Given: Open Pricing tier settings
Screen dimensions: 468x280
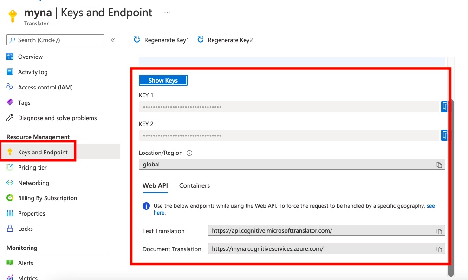Looking at the screenshot, I should [x=32, y=167].
